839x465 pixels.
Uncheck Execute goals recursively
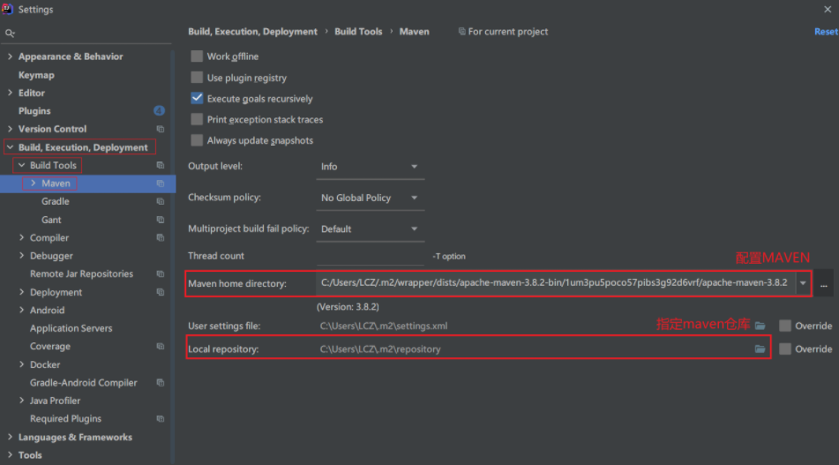tap(197, 99)
